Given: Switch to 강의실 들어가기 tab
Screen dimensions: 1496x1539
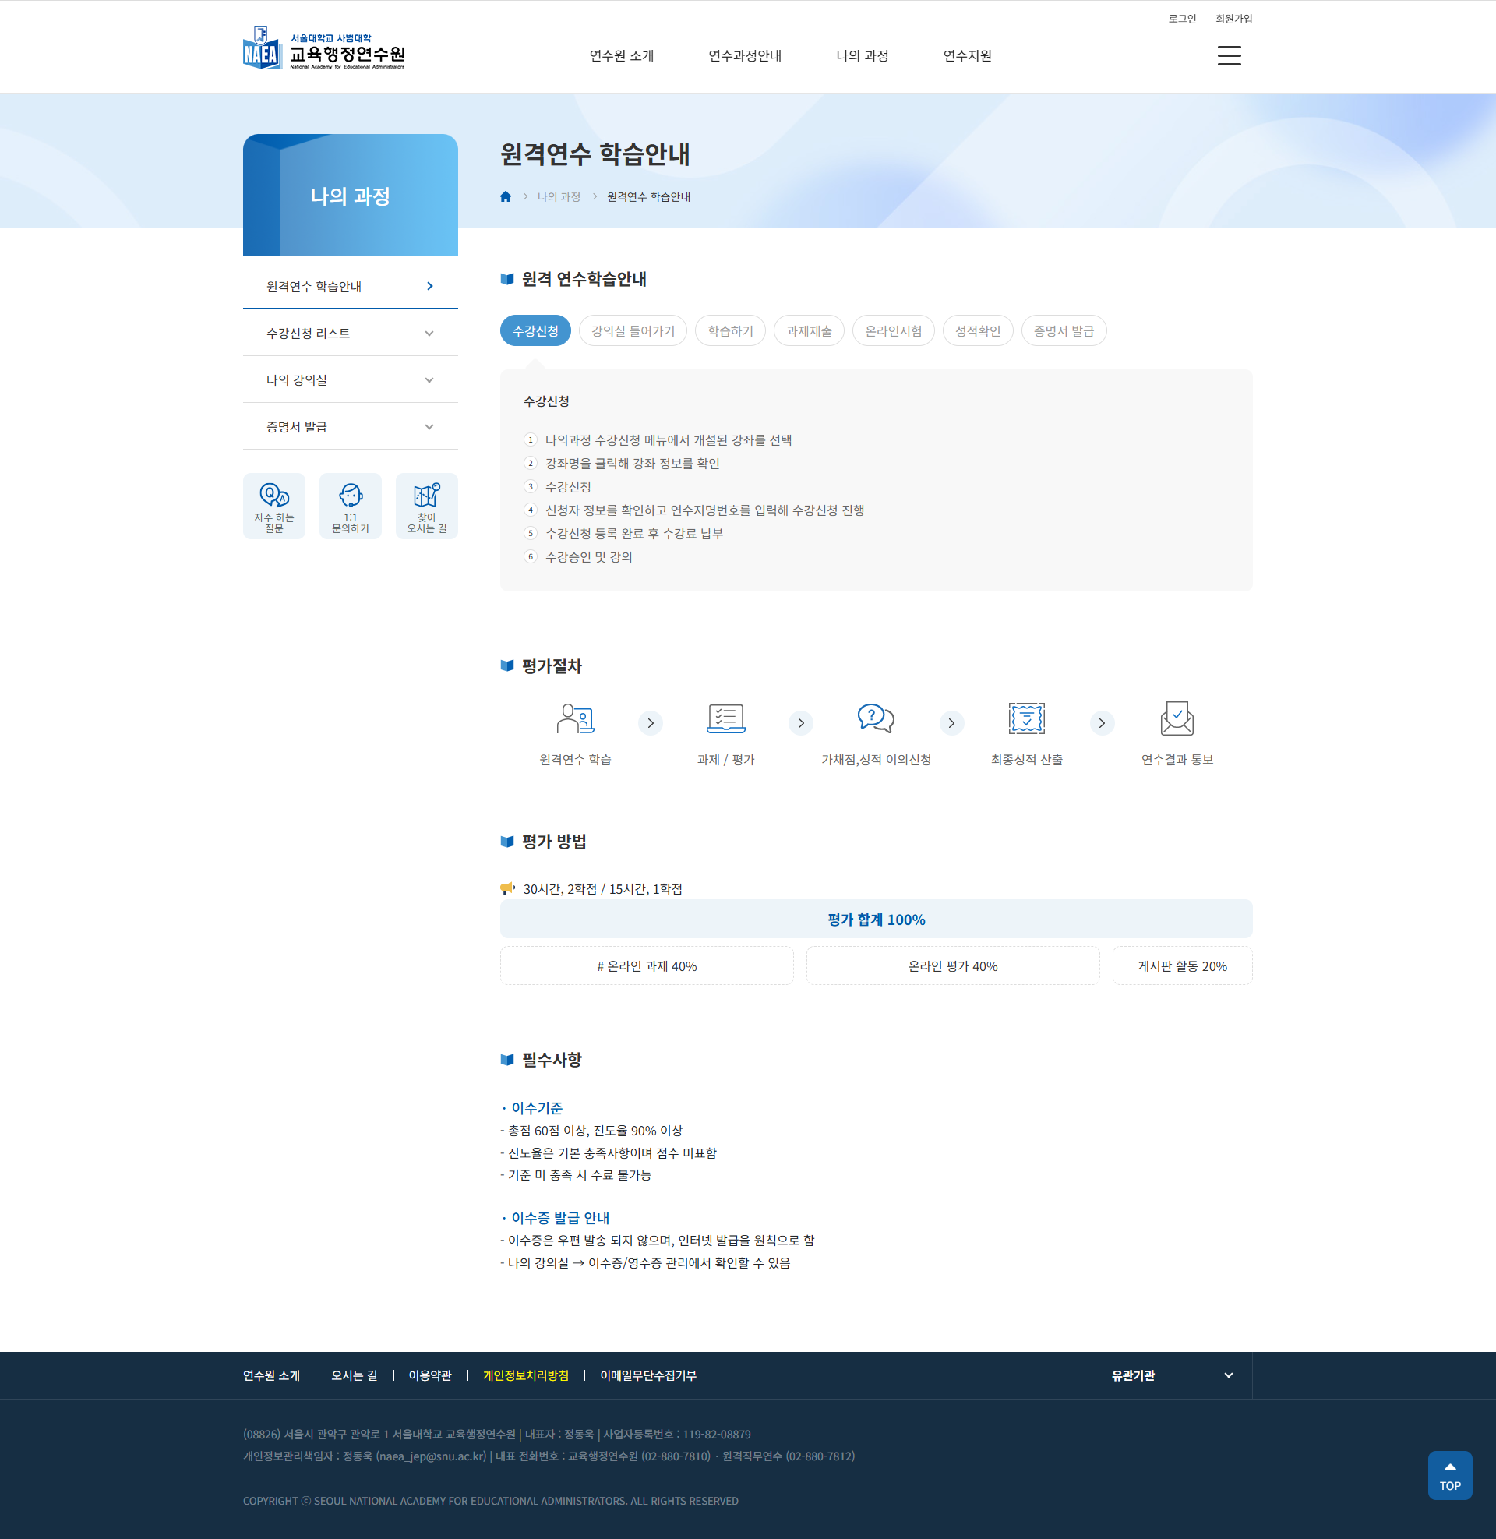Looking at the screenshot, I should 633,330.
